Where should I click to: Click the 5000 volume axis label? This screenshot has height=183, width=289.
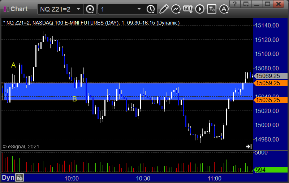pyautogui.click(x=261, y=153)
